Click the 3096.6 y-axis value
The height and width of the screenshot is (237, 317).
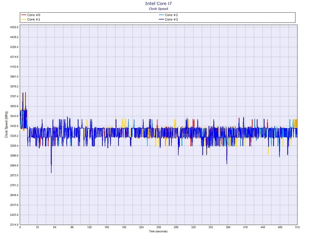click(14, 156)
